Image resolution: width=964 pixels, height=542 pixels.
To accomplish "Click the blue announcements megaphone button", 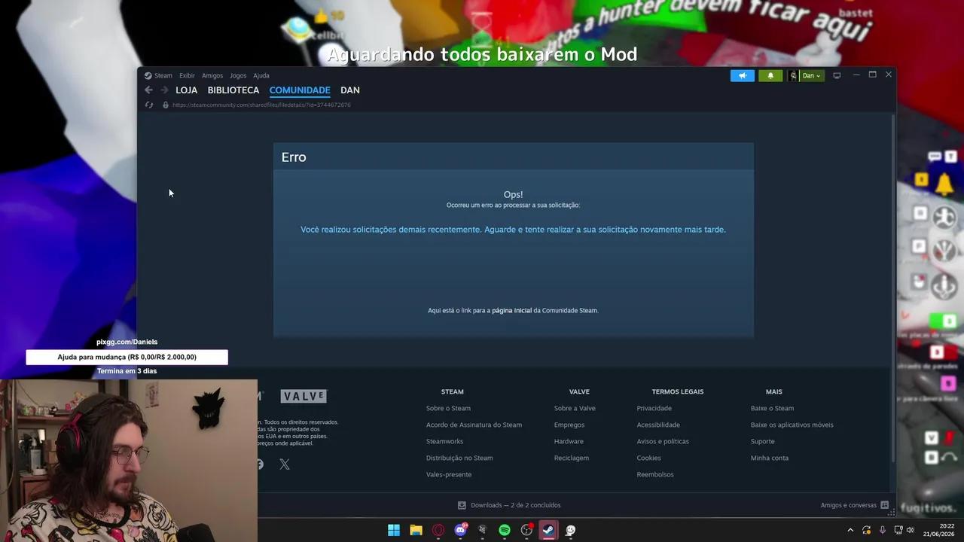I will point(742,75).
